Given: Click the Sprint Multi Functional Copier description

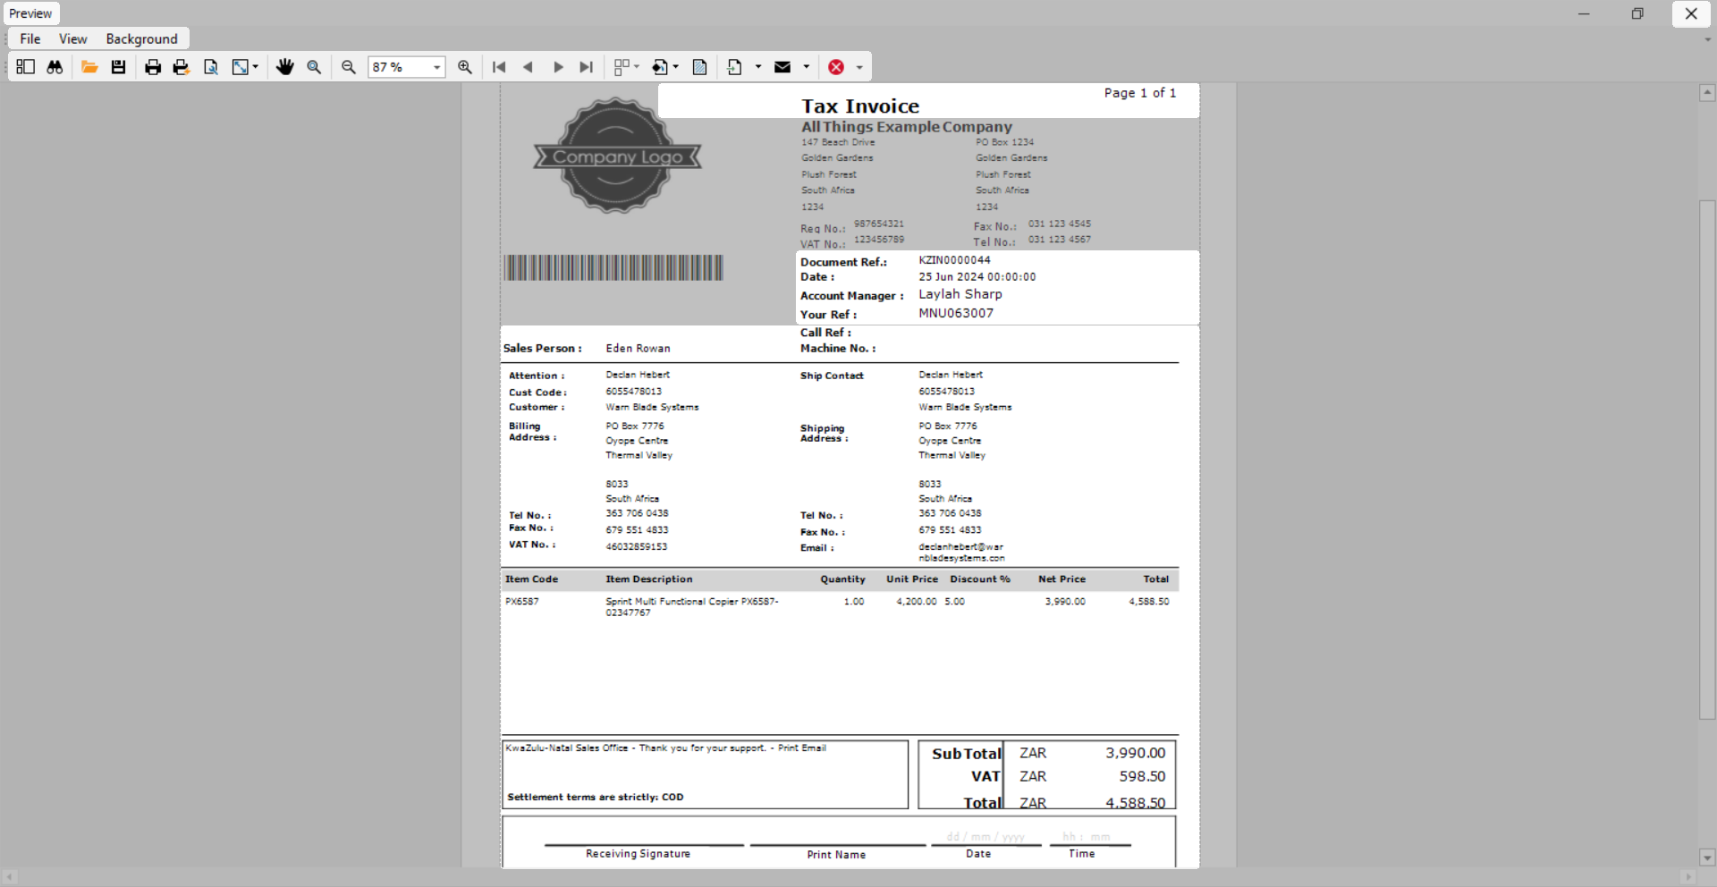Looking at the screenshot, I should [x=692, y=607].
